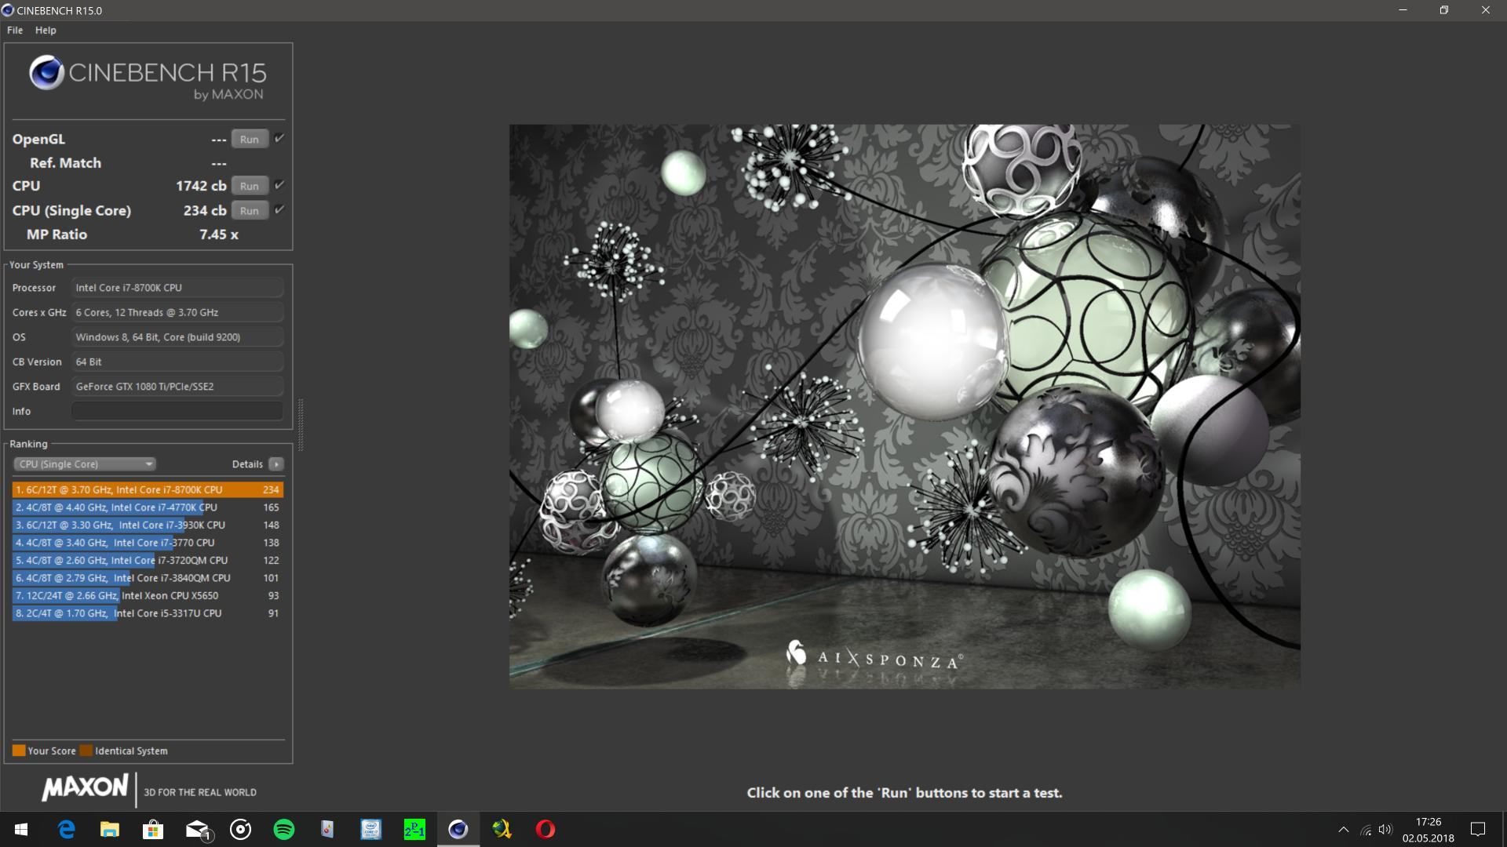Toggle the CPU test checkbox
This screenshot has height=847, width=1507.
(279, 185)
